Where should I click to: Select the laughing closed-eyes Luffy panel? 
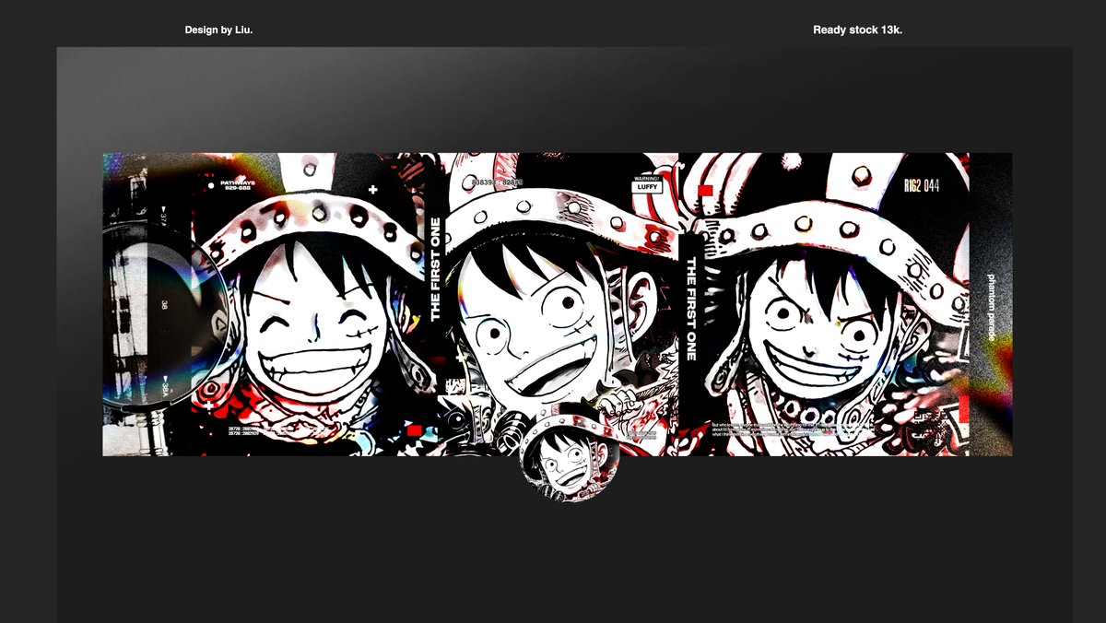[309, 304]
